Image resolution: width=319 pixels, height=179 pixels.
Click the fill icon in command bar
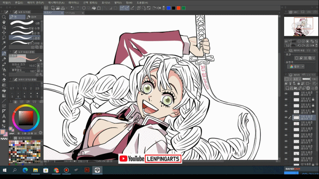point(94,8)
